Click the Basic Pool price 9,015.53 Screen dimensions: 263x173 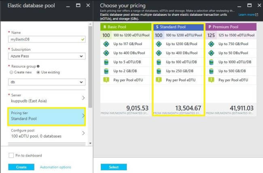(x=138, y=108)
